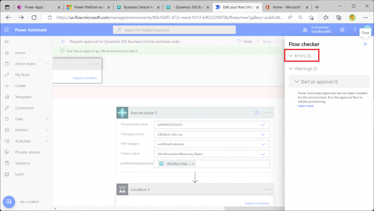This screenshot has height=211, width=374.
Task: Go to My flows in sidebar
Action: [22, 75]
